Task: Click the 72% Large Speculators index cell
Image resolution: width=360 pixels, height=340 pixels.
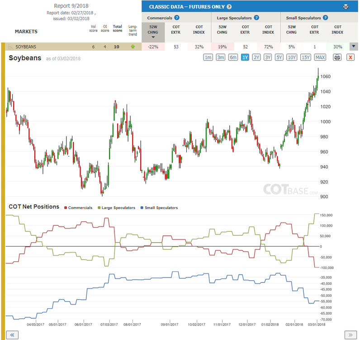Action: click(x=269, y=47)
